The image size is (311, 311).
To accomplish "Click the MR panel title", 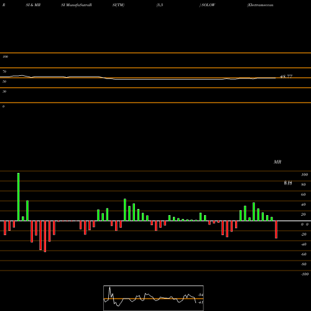I will (277, 162).
